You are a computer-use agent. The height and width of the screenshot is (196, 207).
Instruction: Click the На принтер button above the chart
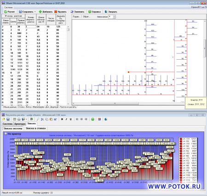tap(13, 134)
